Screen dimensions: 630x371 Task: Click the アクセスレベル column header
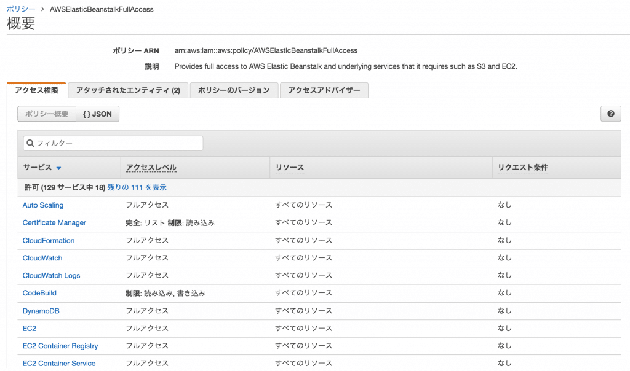pyautogui.click(x=151, y=168)
